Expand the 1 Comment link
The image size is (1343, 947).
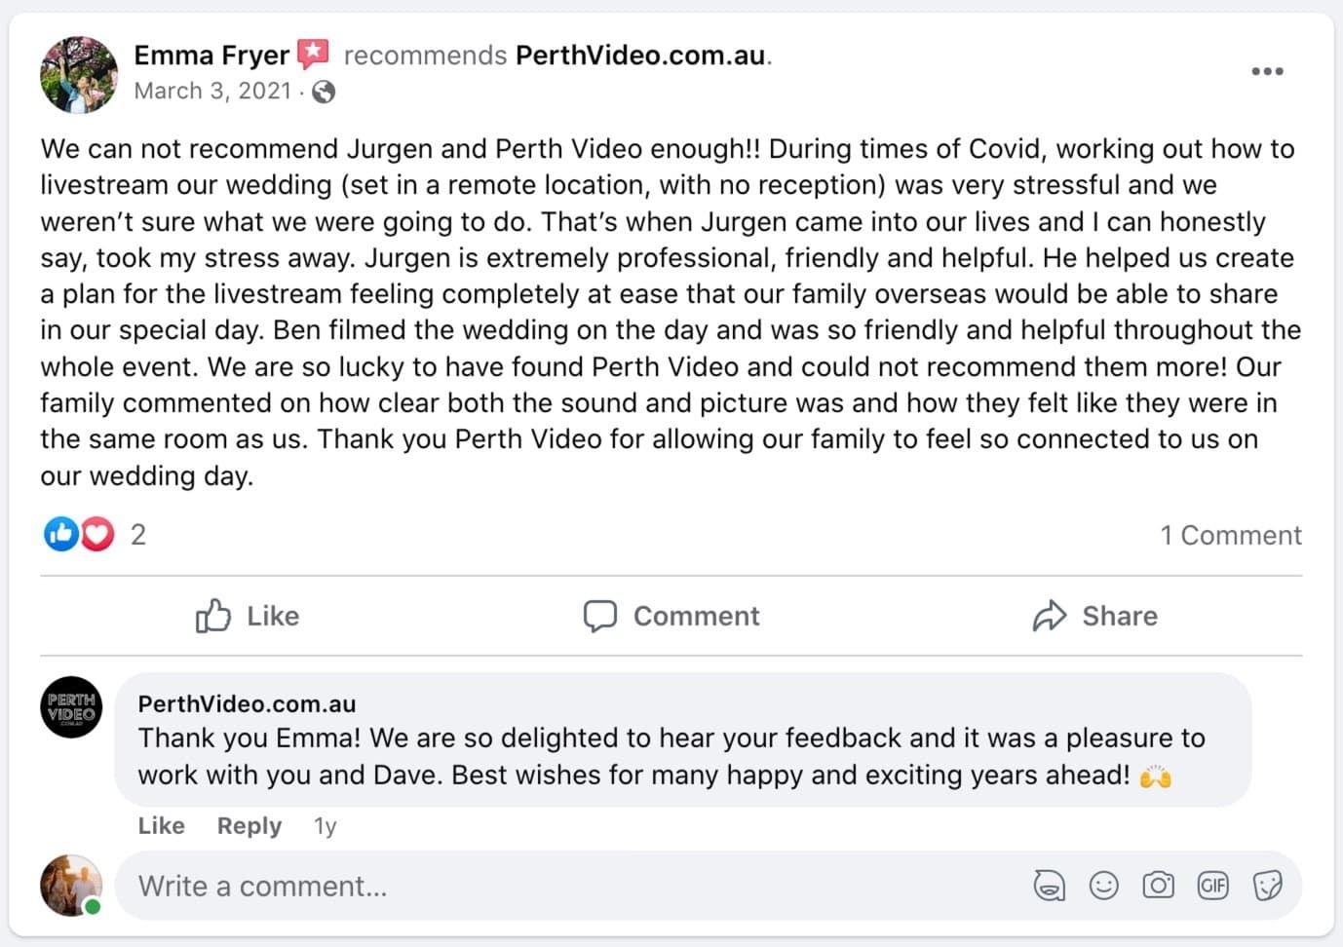tap(1230, 535)
